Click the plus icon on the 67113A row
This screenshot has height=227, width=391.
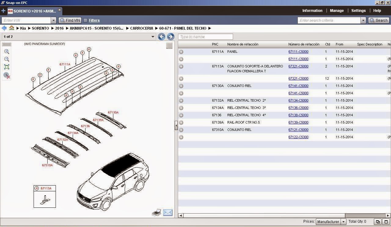[x=181, y=67]
